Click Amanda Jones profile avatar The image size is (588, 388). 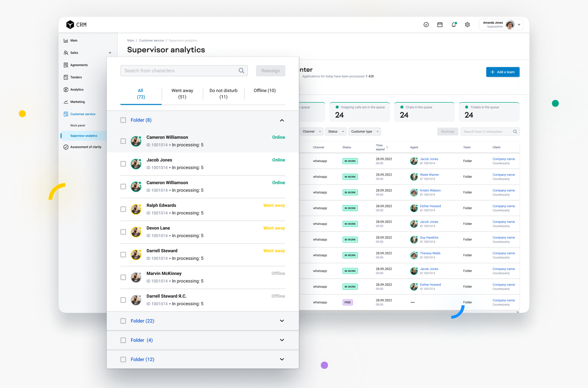click(x=510, y=25)
